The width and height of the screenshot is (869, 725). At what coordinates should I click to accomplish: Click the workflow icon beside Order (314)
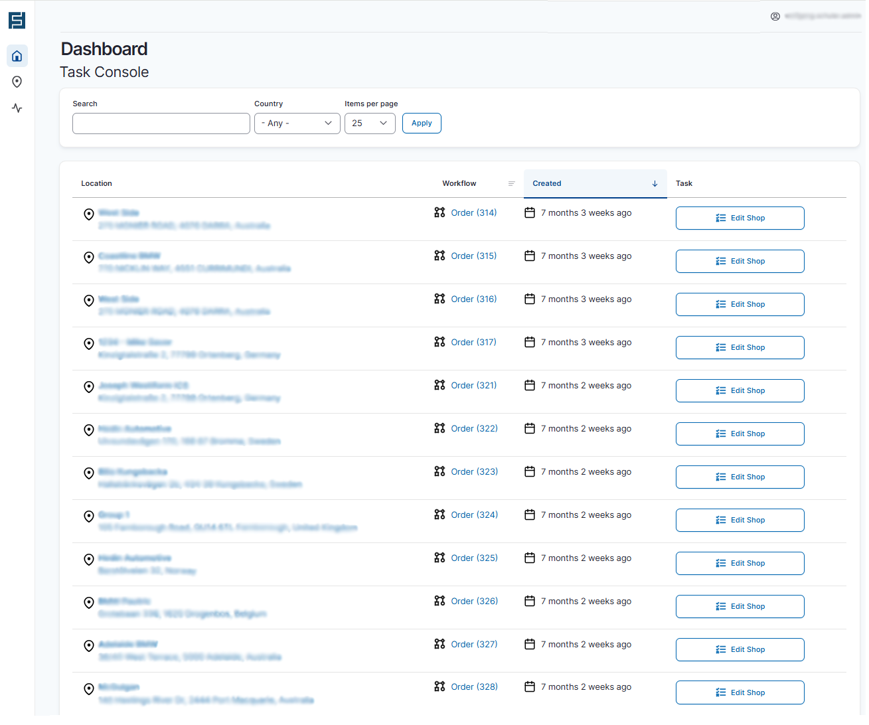click(x=439, y=212)
